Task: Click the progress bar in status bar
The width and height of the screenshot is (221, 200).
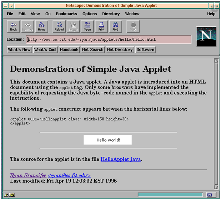Action: (x=170, y=195)
